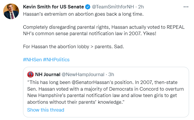This screenshot has width=194, height=120.
Task: Click Kevin Smith's profile photo
Action: pyautogui.click(x=11, y=11)
